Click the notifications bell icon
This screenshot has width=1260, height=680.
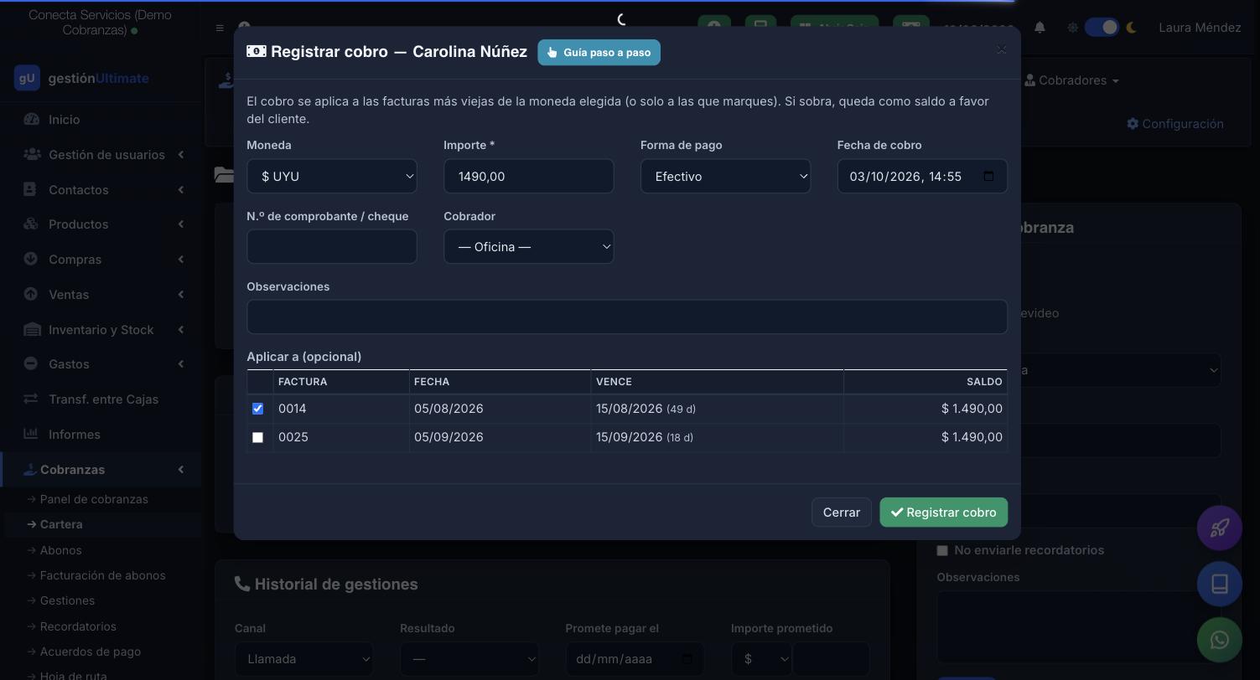(1040, 28)
